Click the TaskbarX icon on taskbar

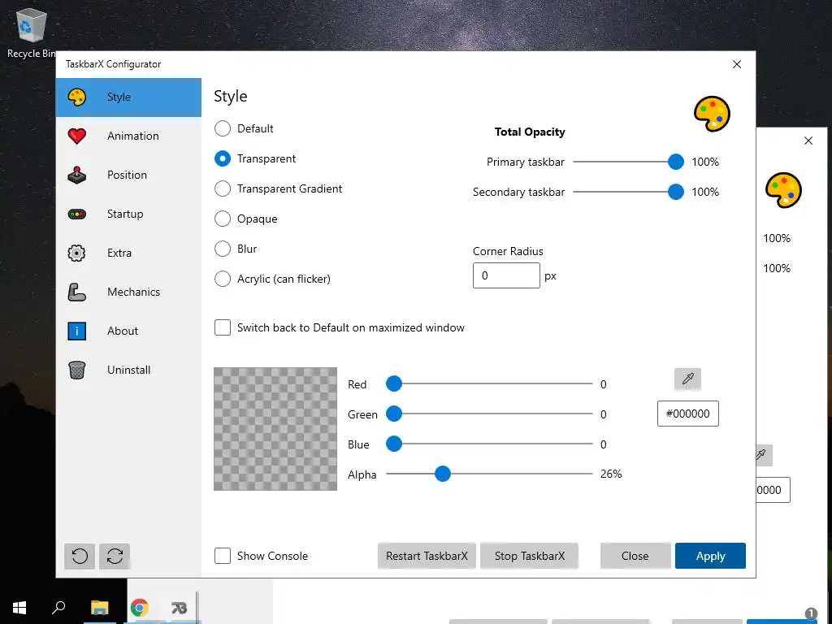(180, 608)
